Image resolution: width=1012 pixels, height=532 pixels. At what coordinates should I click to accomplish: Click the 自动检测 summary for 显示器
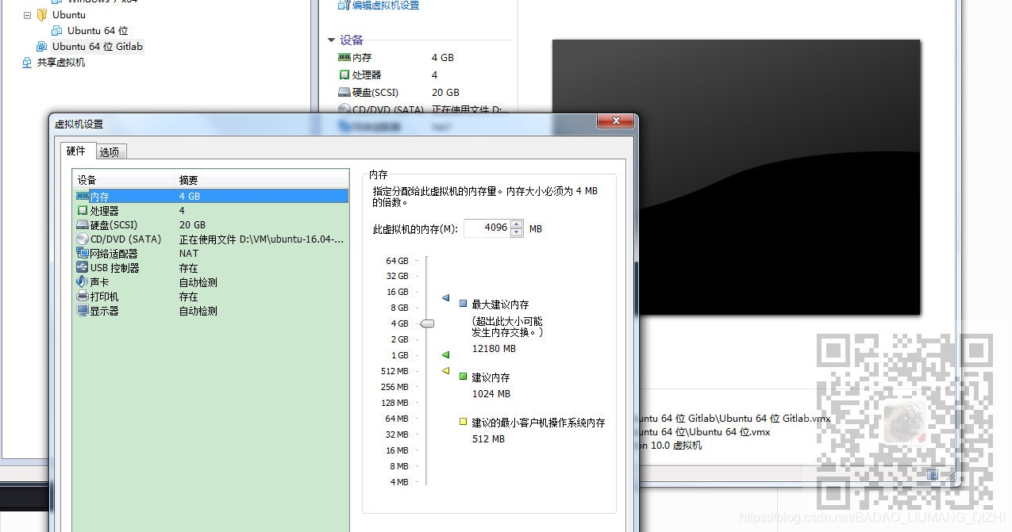coord(198,310)
